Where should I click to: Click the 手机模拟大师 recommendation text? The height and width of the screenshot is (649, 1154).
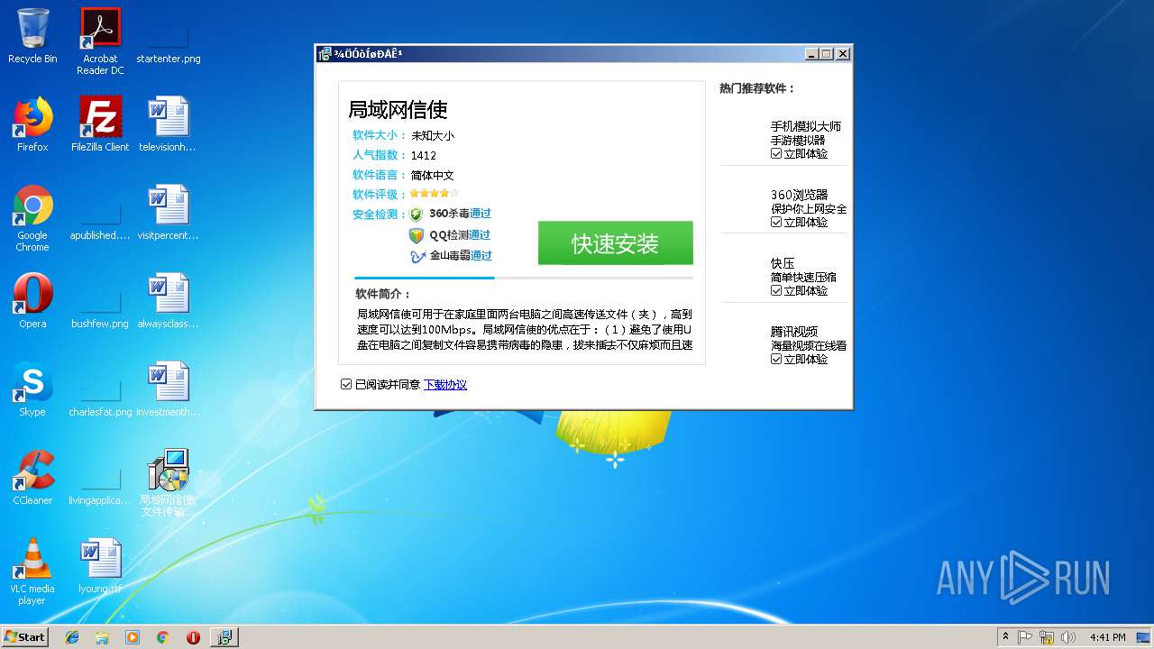pos(806,127)
